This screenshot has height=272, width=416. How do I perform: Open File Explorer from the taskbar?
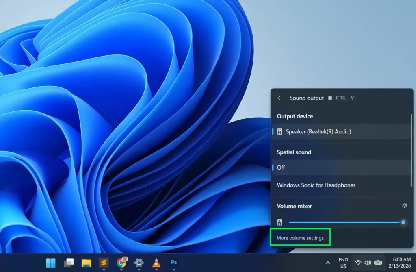tap(86, 263)
